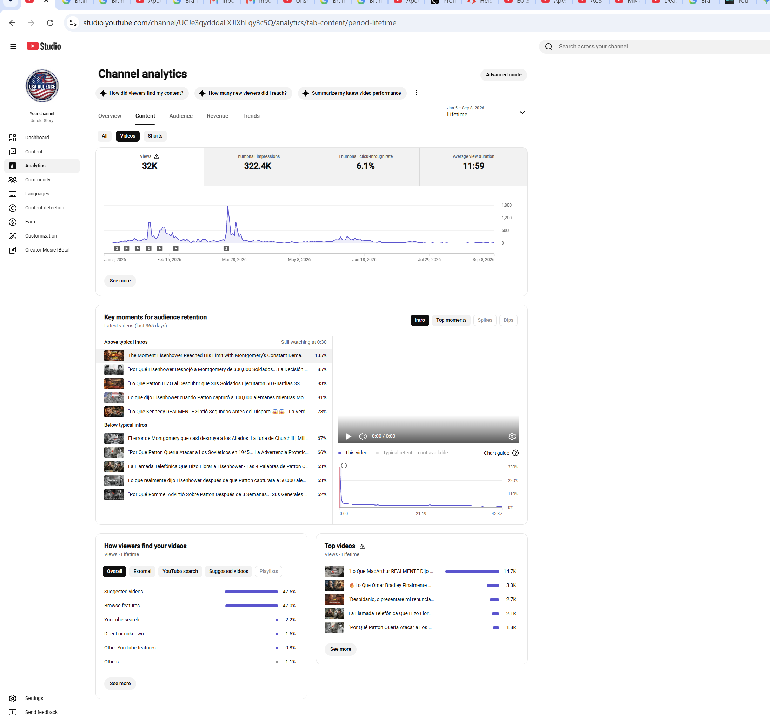770x715 pixels.
Task: Click retention player settings gear
Action: 512,436
